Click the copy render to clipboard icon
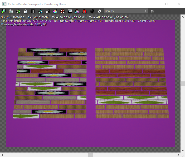Viewport: 185px width, 157px height. tap(11, 11)
